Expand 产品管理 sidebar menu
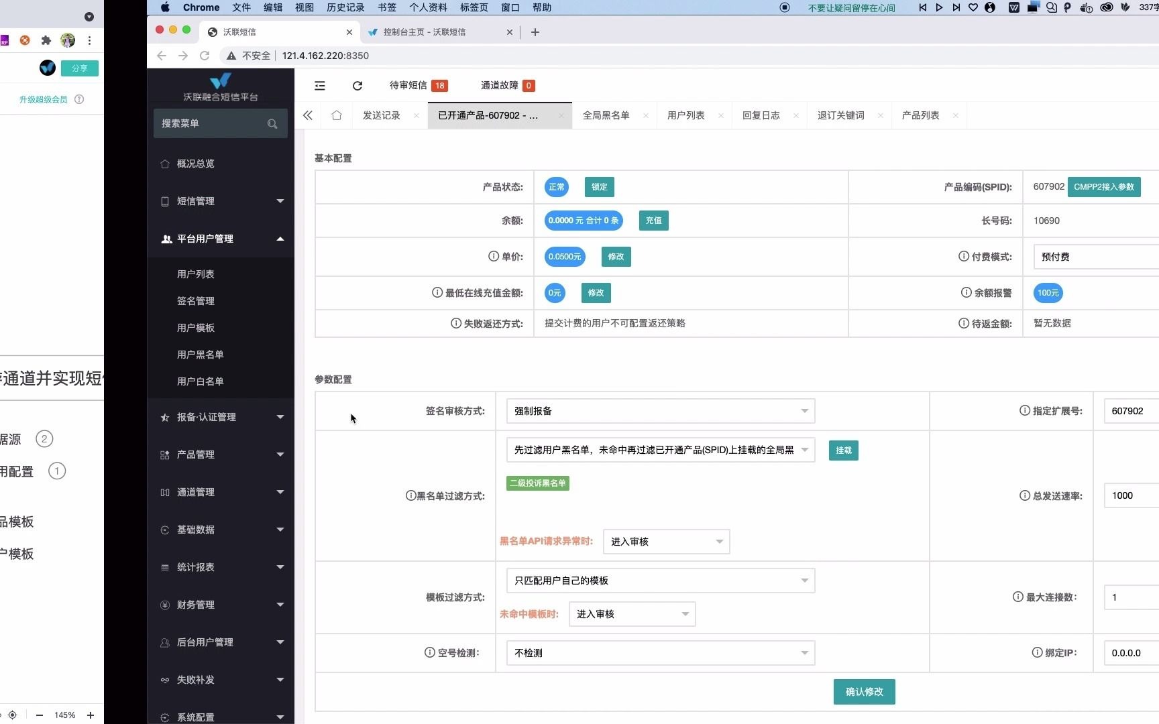The image size is (1159, 724). pyautogui.click(x=221, y=455)
